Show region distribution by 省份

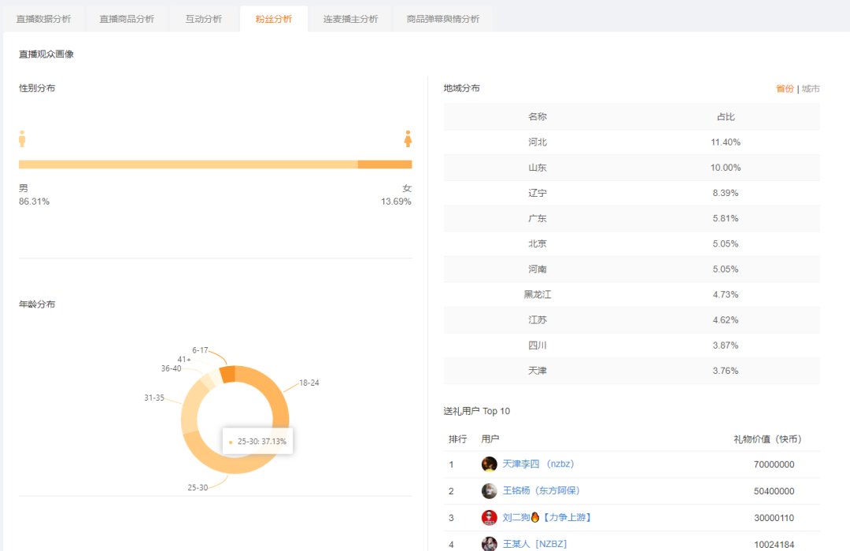[x=785, y=88]
